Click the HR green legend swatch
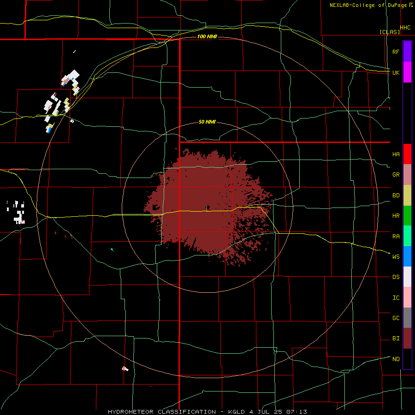415x415 pixels. pyautogui.click(x=407, y=215)
